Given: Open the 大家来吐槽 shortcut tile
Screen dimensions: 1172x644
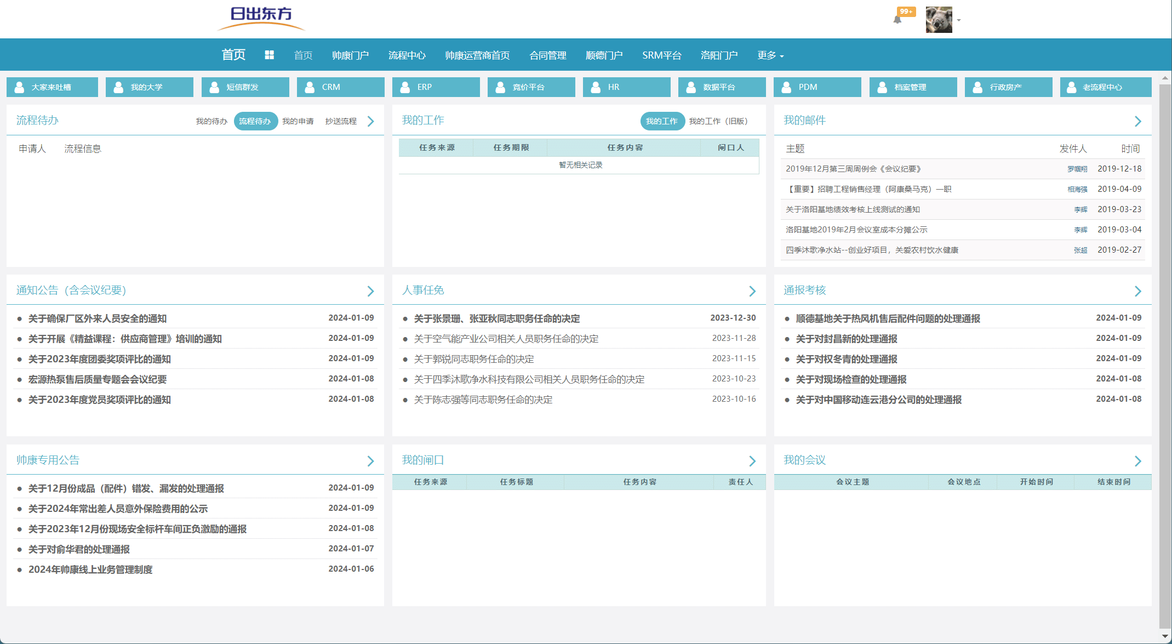Looking at the screenshot, I should pyautogui.click(x=52, y=87).
